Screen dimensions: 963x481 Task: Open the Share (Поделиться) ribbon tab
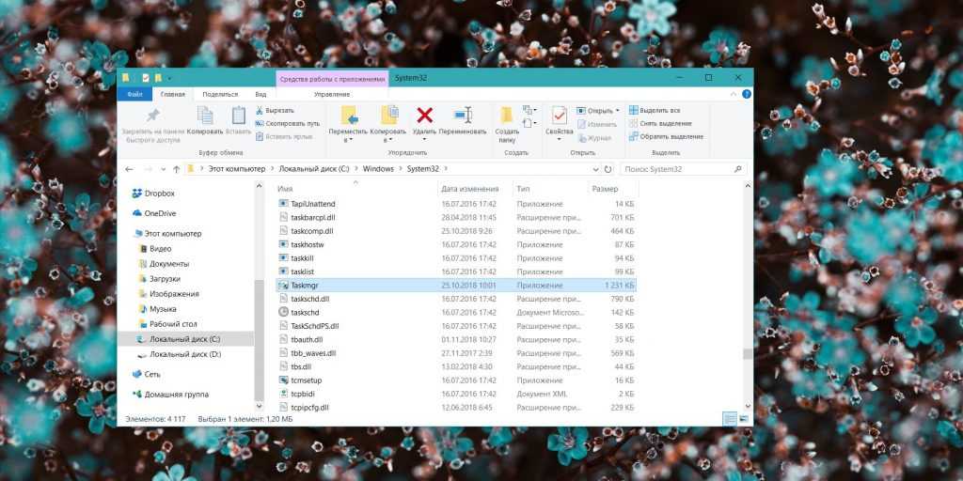[220, 94]
